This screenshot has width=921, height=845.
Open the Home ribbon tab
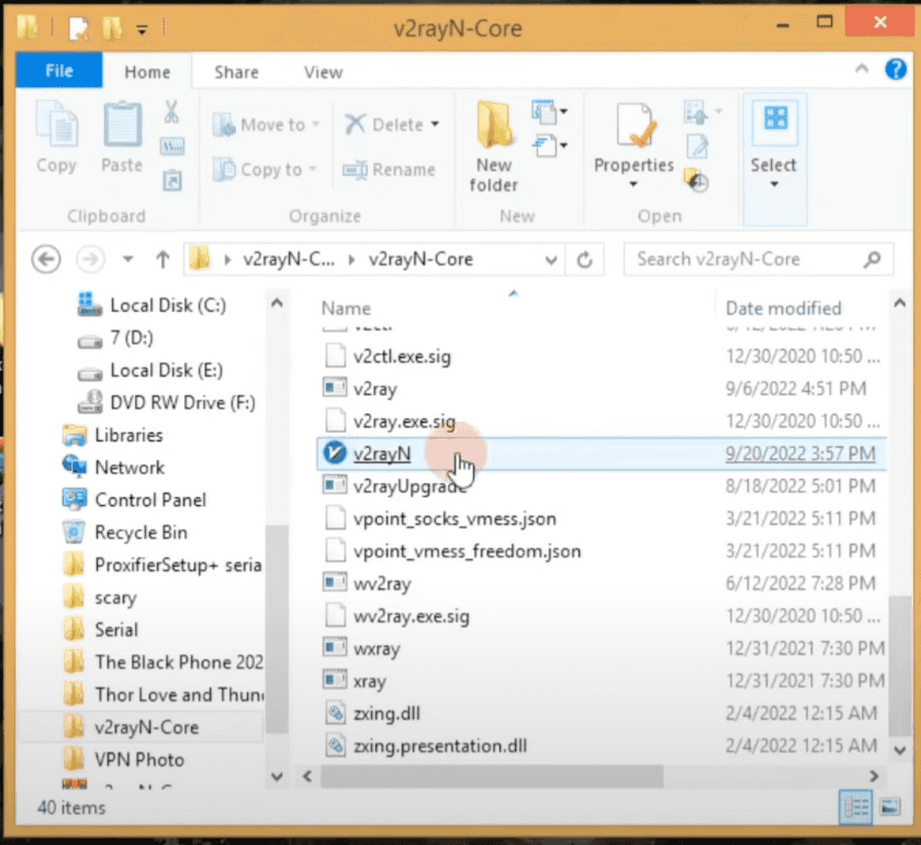tap(147, 72)
